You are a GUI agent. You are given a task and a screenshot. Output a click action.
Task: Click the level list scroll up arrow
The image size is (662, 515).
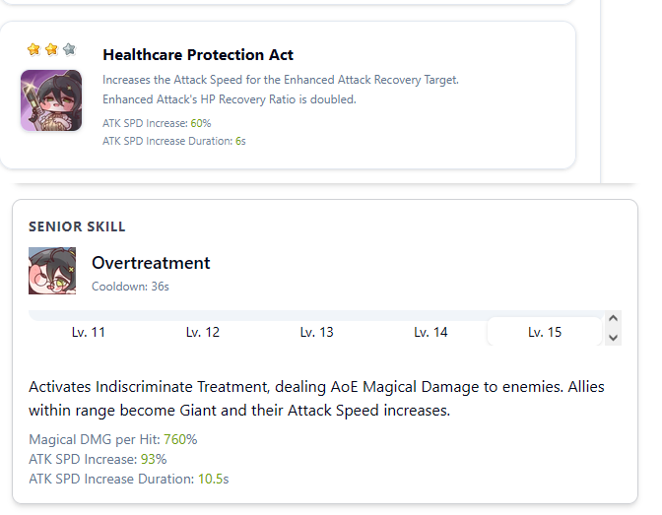(x=614, y=318)
